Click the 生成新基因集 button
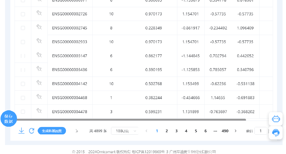Screen dimensions: 286x154 [52, 131]
